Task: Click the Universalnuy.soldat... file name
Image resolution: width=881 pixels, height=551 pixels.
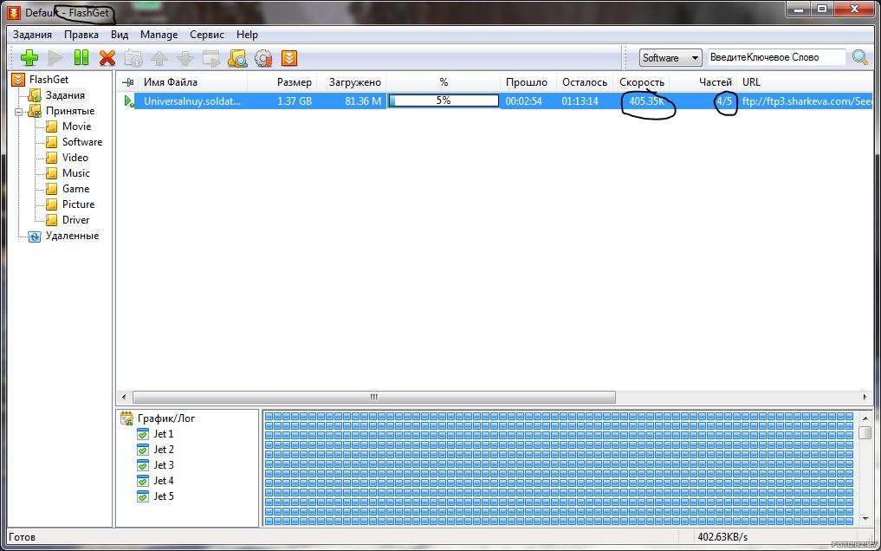Action: (192, 101)
